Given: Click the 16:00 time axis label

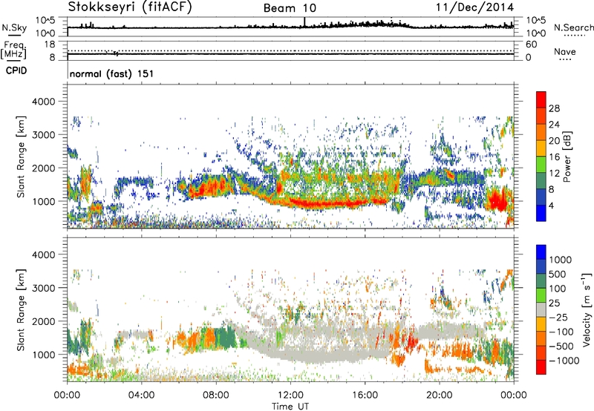Looking at the screenshot, I should [x=365, y=395].
